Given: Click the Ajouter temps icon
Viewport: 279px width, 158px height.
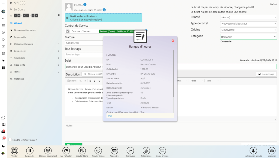Looking at the screenshot, I should [98, 151].
